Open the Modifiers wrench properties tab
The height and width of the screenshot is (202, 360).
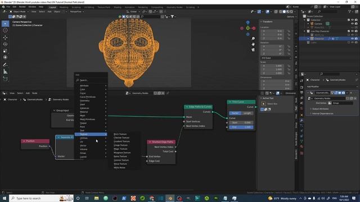tap(301, 120)
